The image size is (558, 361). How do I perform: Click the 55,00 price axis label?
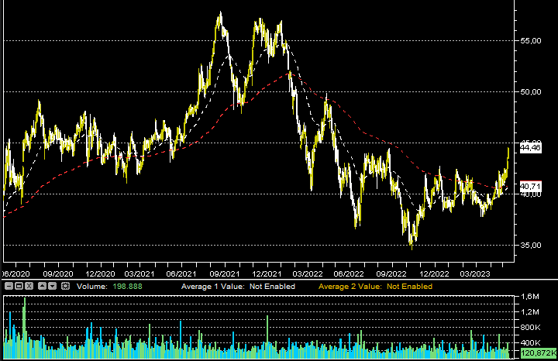point(530,40)
